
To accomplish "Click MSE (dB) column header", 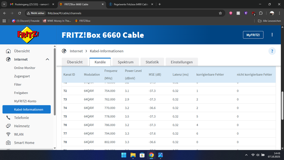I will pos(155,75).
